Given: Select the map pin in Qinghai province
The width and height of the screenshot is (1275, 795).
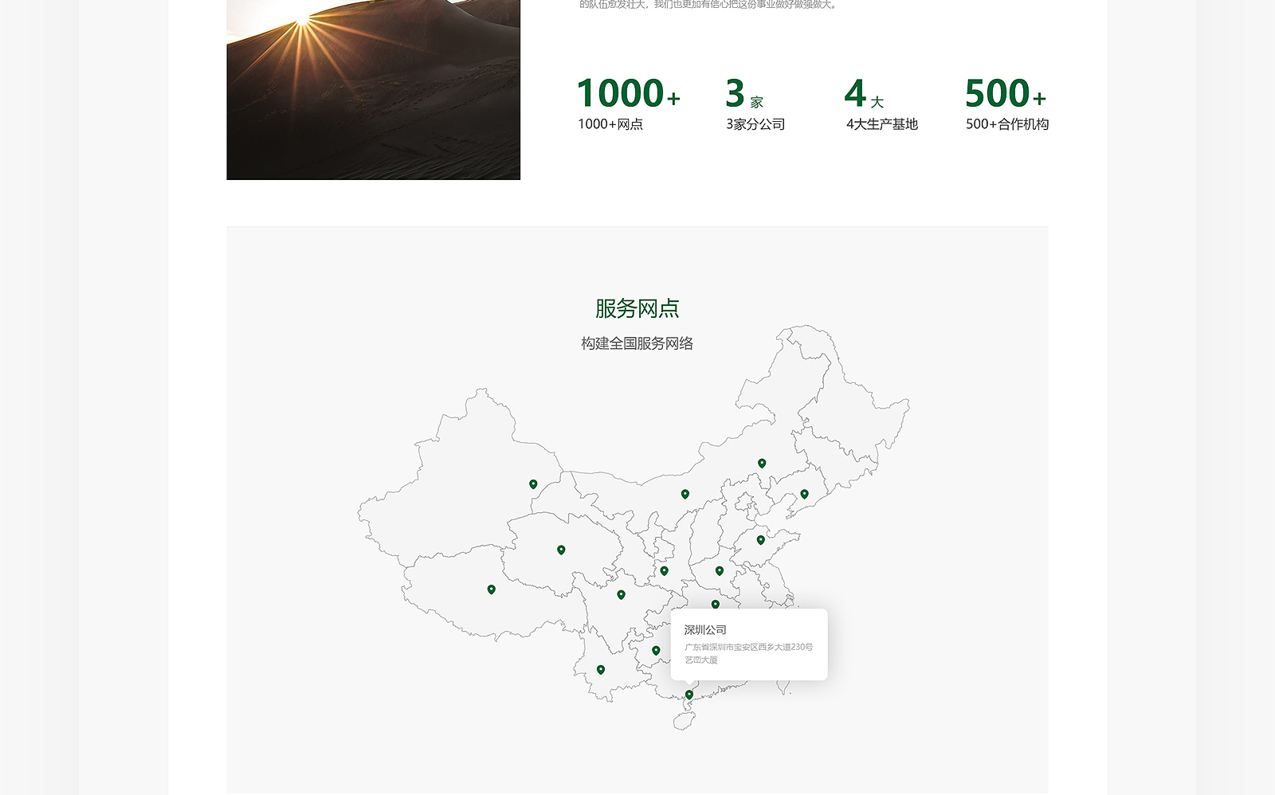Looking at the screenshot, I should [561, 550].
